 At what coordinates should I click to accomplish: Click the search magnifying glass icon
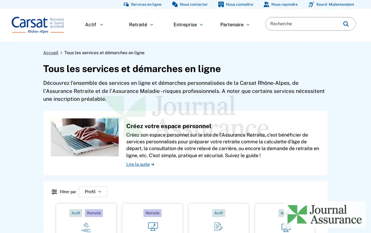pyautogui.click(x=346, y=24)
